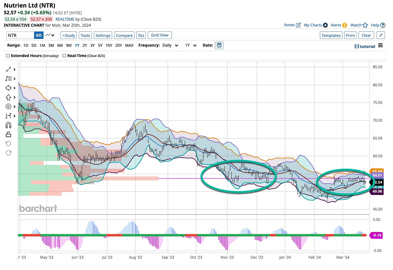Image resolution: width=393 pixels, height=270 pixels.
Task: Open the Notes pencil icon
Action: tap(298, 25)
